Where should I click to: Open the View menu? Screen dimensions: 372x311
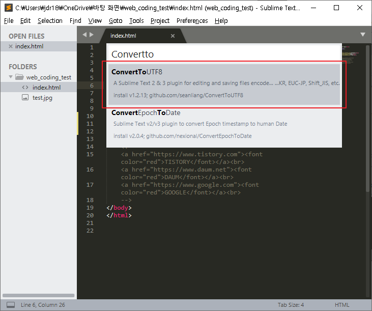click(x=95, y=21)
